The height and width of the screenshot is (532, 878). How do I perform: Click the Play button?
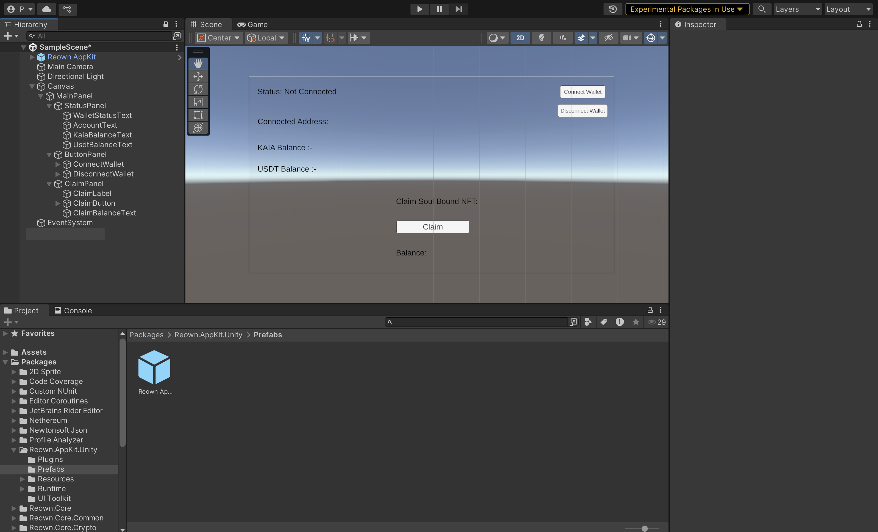419,9
